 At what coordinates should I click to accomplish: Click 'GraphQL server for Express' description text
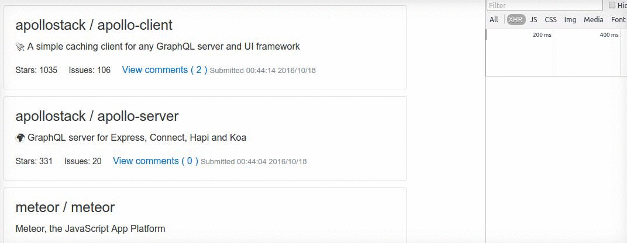coord(137,138)
